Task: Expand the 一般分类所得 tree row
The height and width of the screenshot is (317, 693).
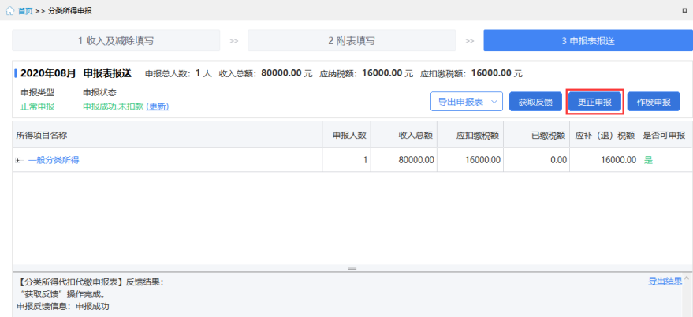Action: [x=17, y=161]
